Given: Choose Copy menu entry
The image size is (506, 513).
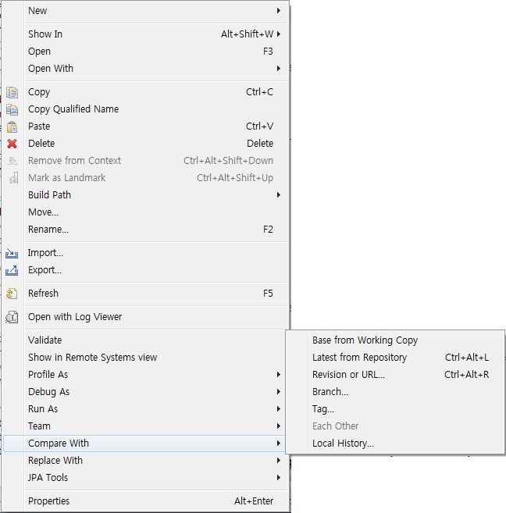Looking at the screenshot, I should coord(145,92).
